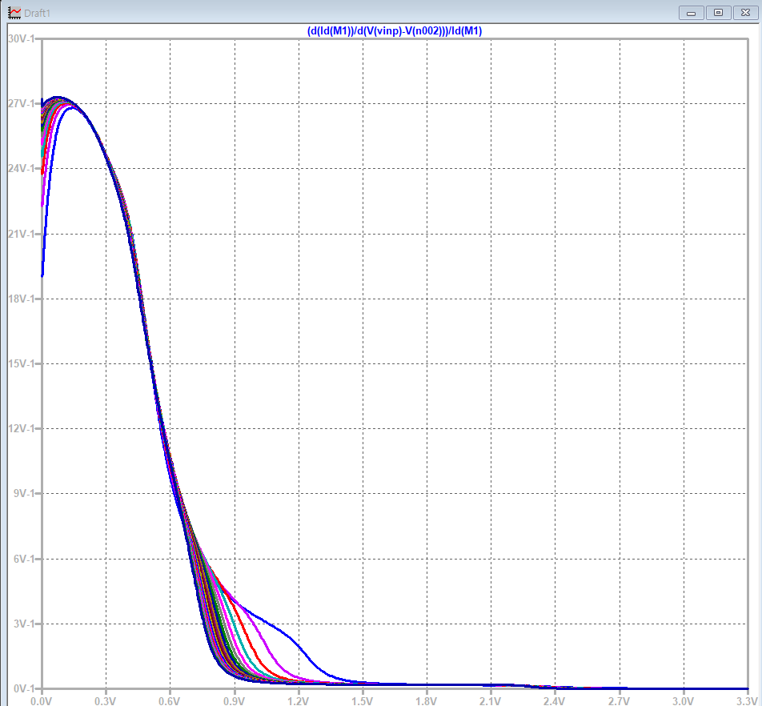The image size is (762, 706).
Task: Click the 1.5V horizontal axis label
Action: pos(362,700)
